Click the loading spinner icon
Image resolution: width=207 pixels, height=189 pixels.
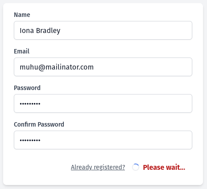[x=136, y=167]
